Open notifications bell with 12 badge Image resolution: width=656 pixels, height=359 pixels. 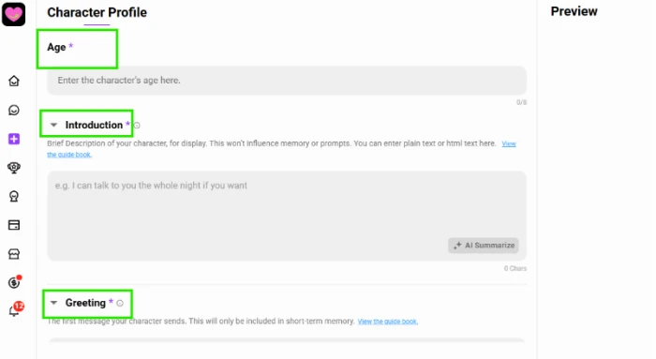16,309
